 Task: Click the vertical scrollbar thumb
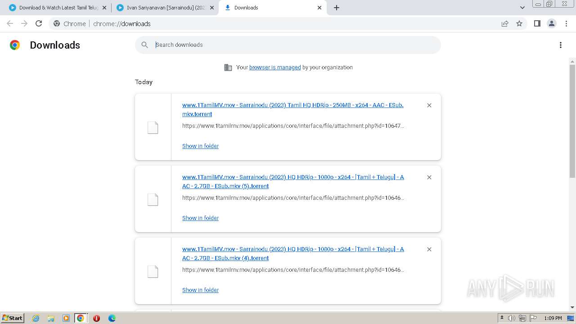572,121
